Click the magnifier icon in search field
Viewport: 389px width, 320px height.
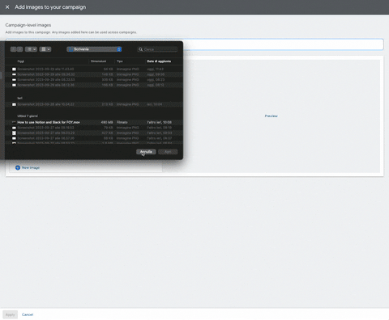[140, 49]
